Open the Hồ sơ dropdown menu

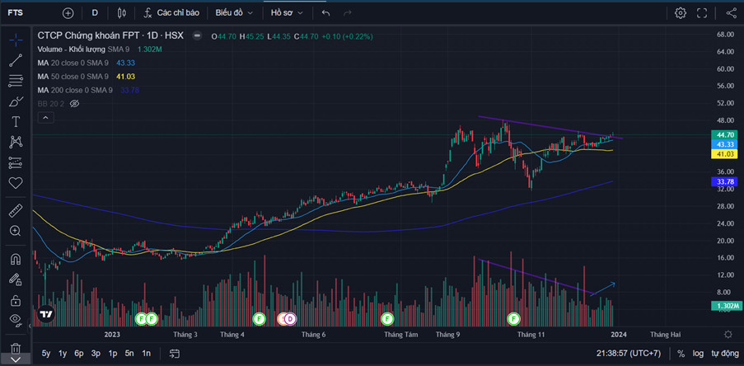tap(287, 13)
